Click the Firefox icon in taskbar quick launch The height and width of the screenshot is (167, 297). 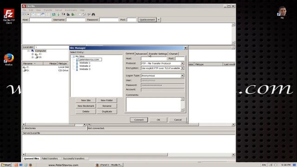(x=30, y=165)
